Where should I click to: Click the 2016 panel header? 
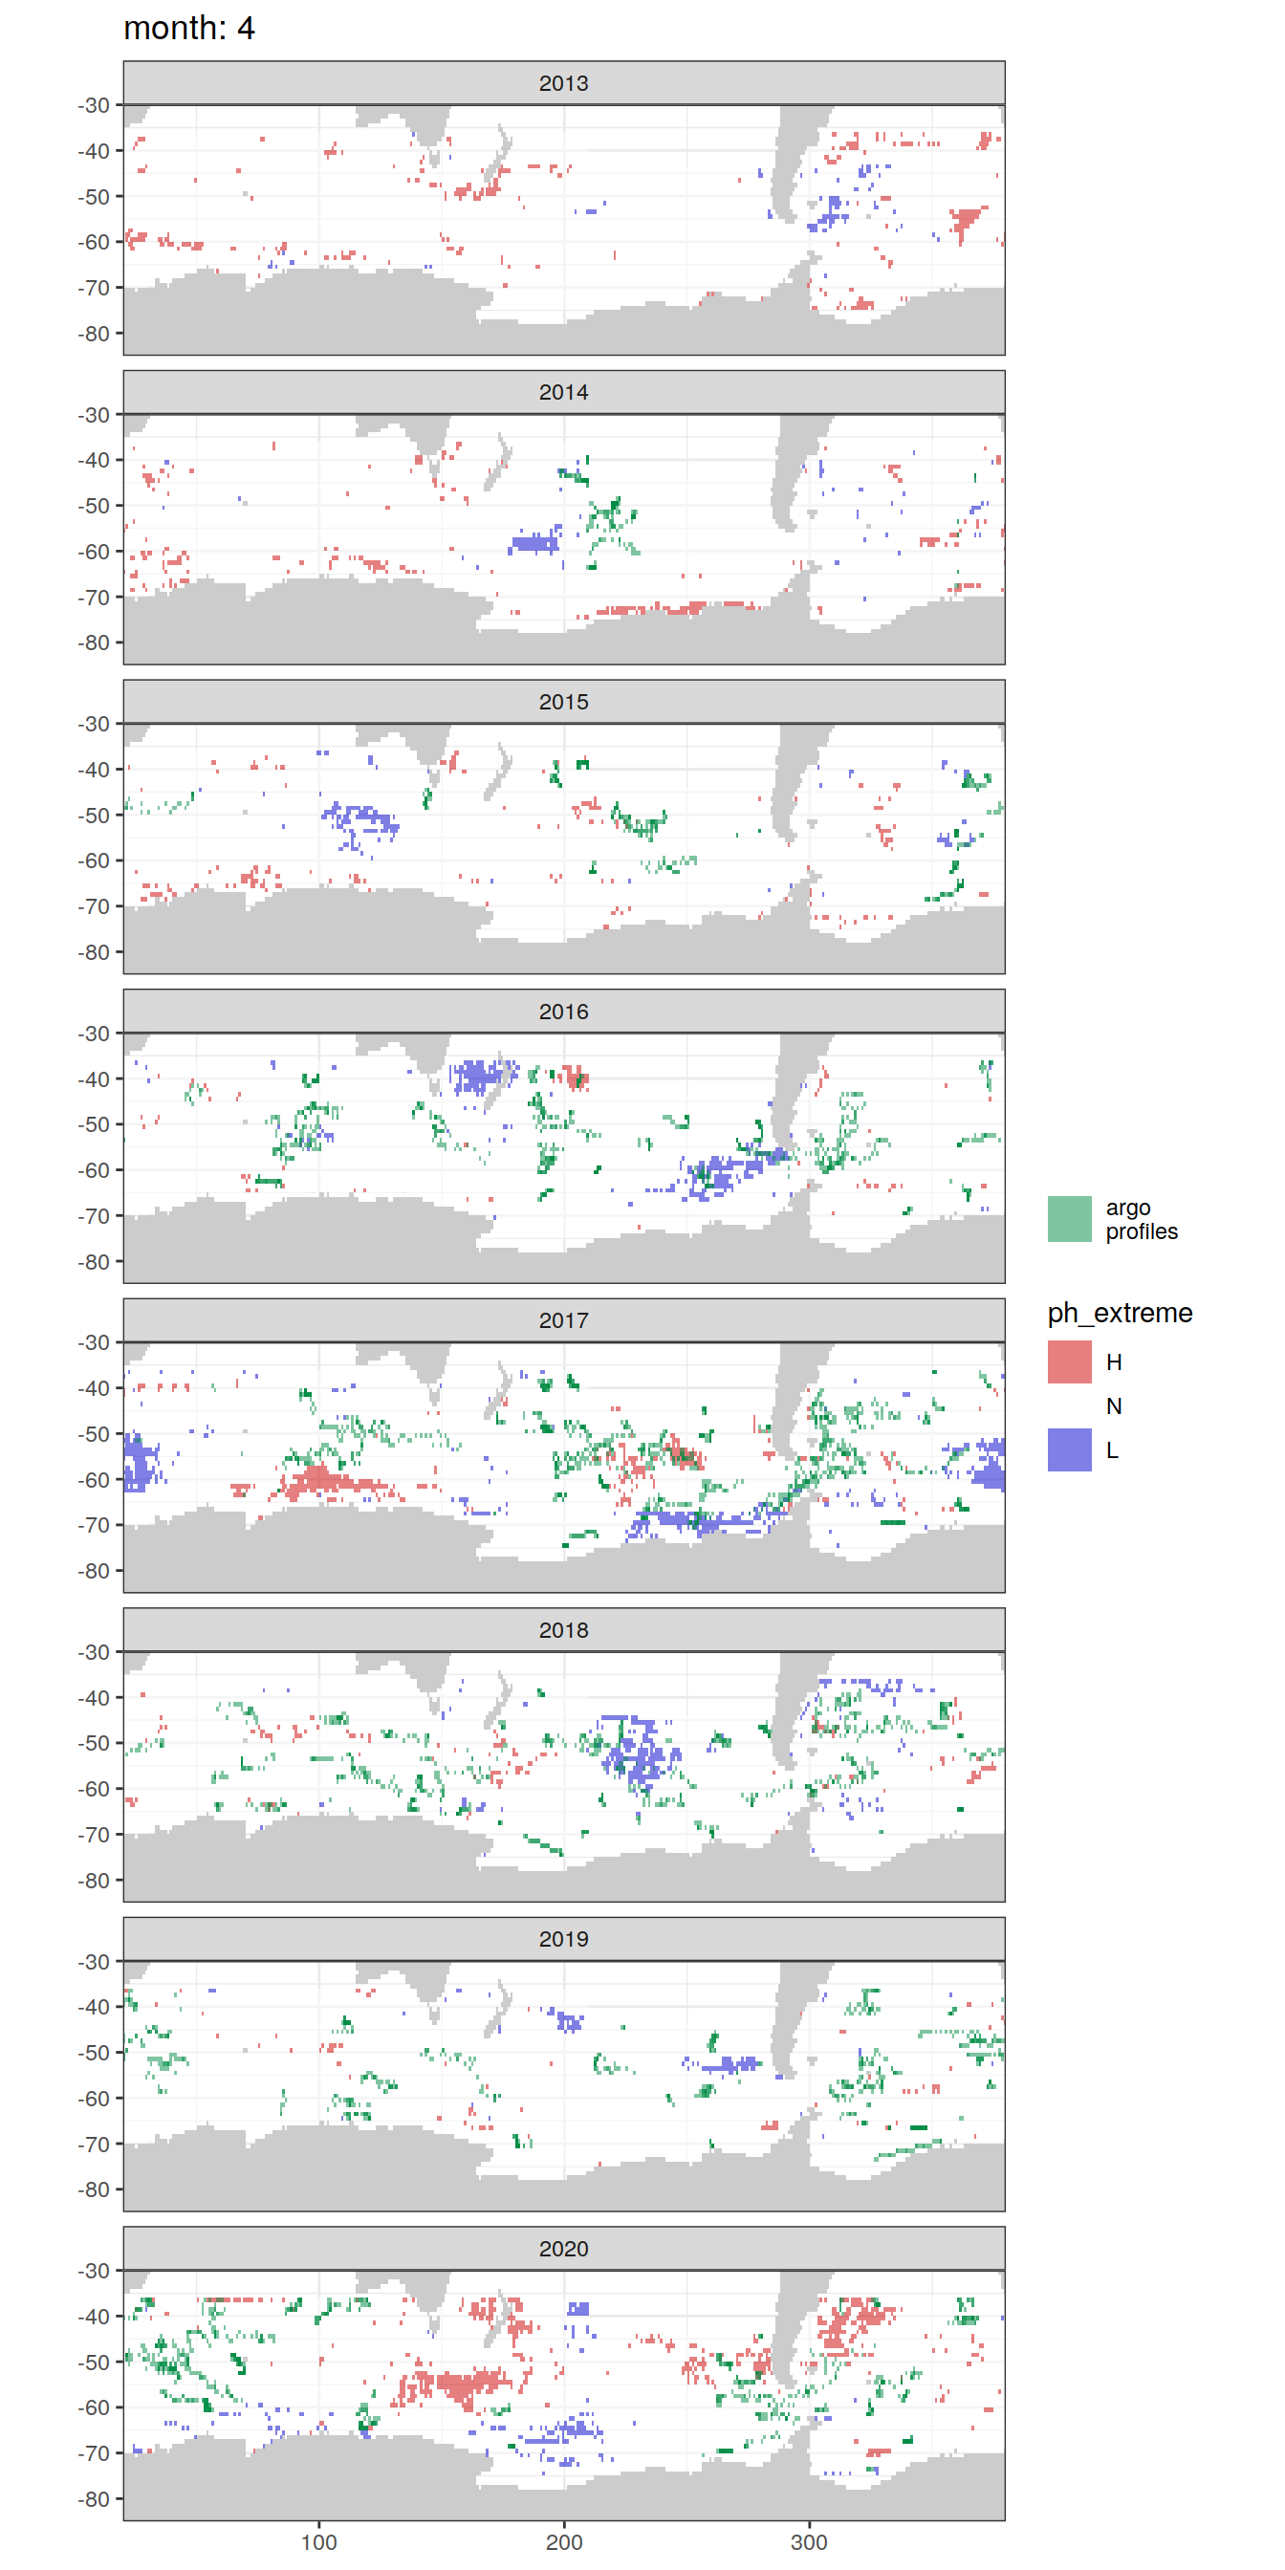564,1011
